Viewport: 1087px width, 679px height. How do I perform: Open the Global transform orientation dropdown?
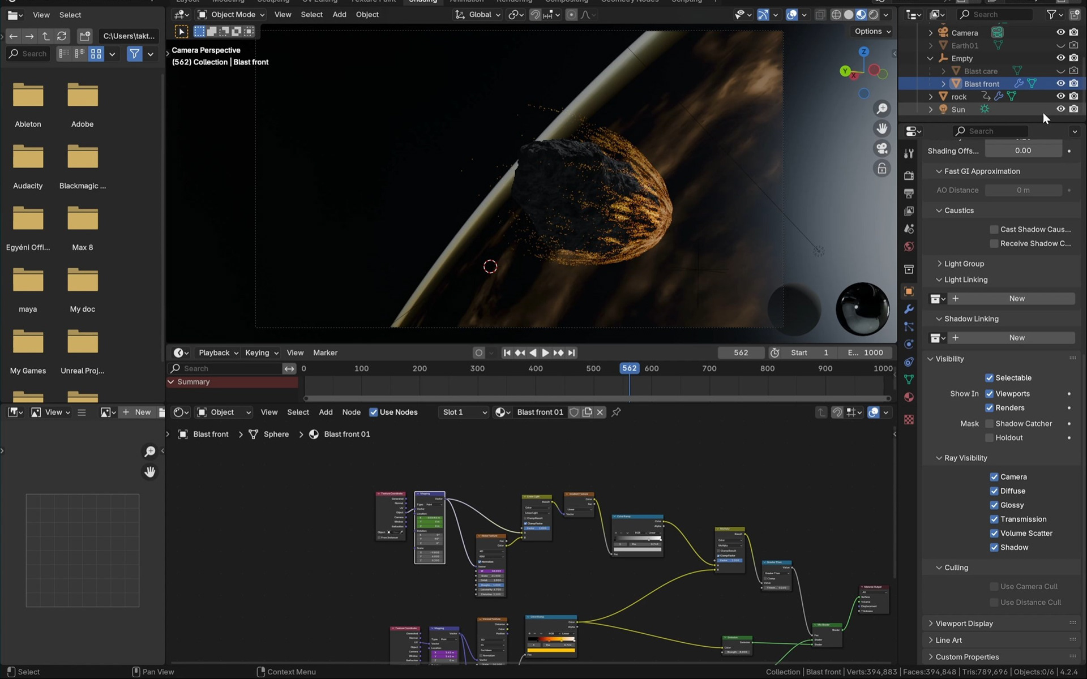tap(478, 15)
